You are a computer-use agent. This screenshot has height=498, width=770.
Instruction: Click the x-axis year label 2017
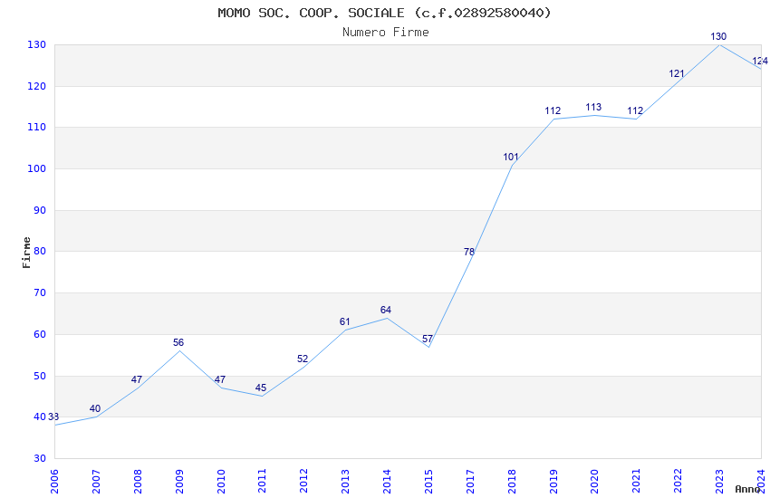[470, 481]
